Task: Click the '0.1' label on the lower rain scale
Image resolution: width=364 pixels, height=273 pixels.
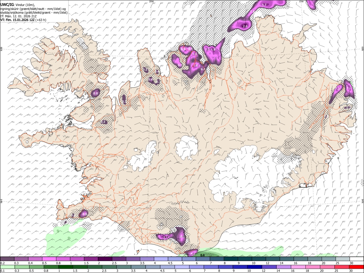Action: click(2, 271)
